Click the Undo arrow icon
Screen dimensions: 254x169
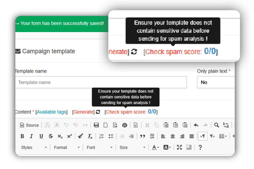coord(196,125)
